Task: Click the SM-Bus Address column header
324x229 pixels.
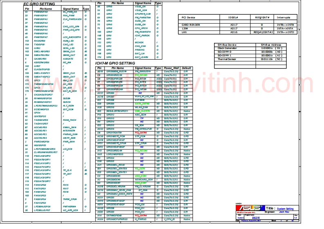Action: 271,44
